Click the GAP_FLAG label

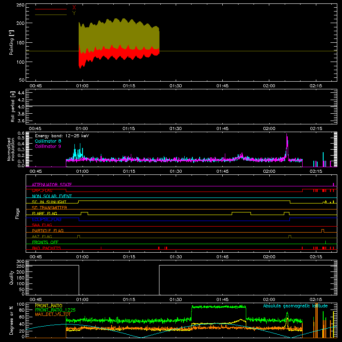42,190
